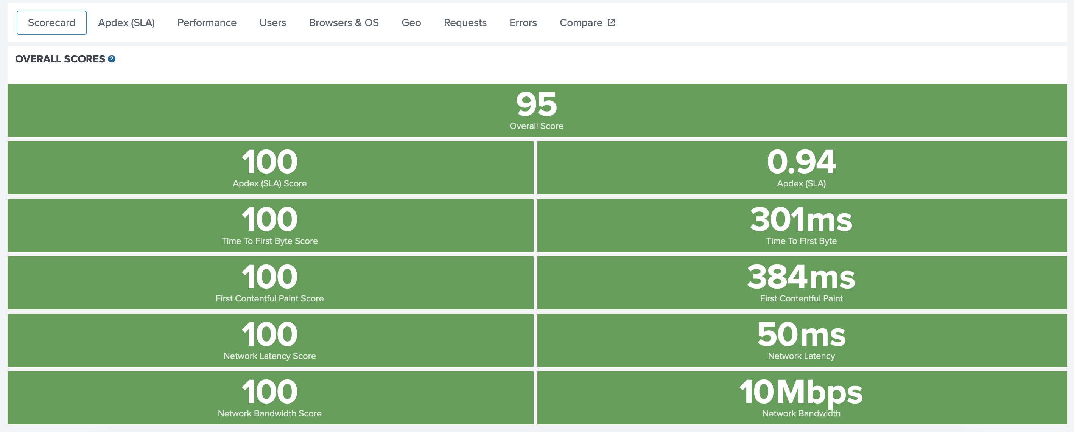Open the Requests tab
The height and width of the screenshot is (432, 1074).
click(x=465, y=22)
